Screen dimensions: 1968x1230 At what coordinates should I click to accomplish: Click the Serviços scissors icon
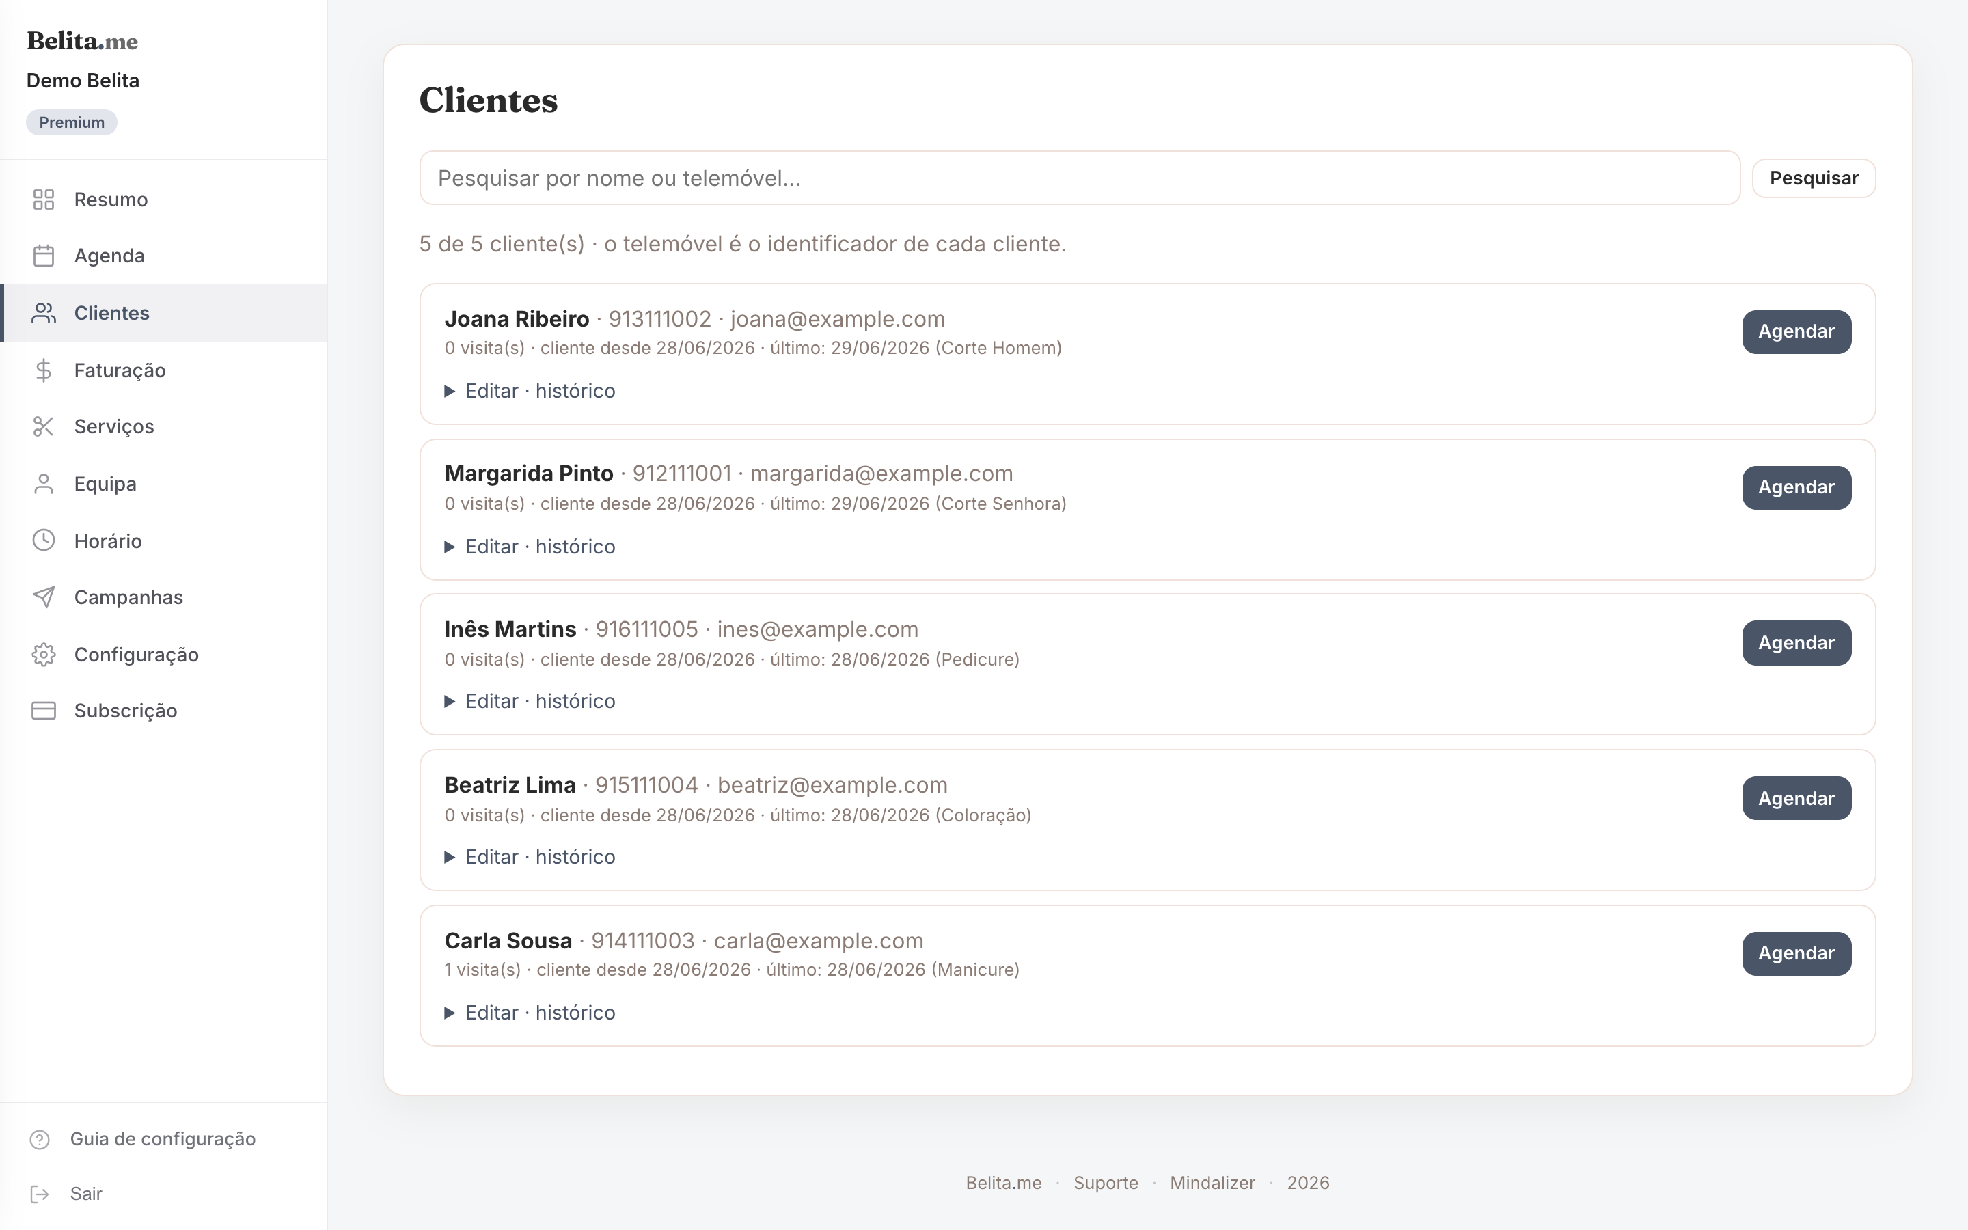43,426
